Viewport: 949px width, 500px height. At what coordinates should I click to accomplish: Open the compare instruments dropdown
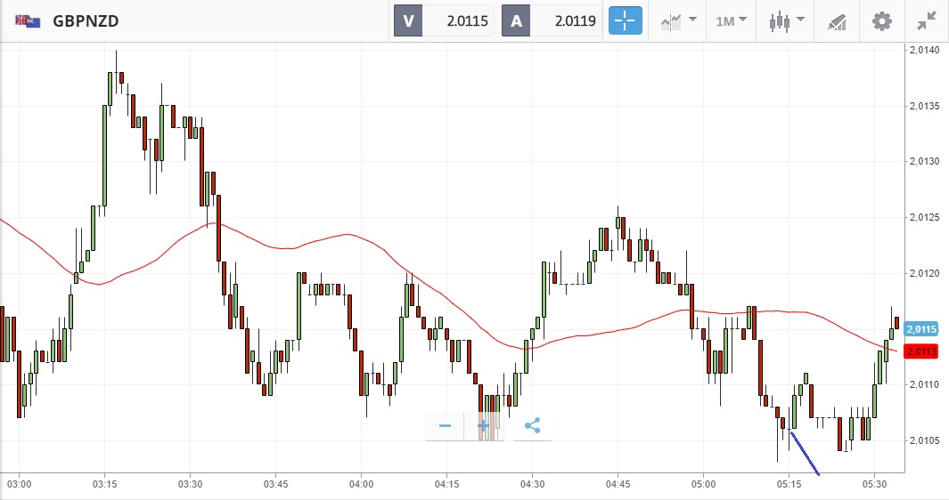click(x=678, y=20)
